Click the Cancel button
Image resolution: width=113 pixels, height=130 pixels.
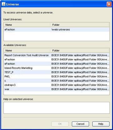(x=80, y=124)
